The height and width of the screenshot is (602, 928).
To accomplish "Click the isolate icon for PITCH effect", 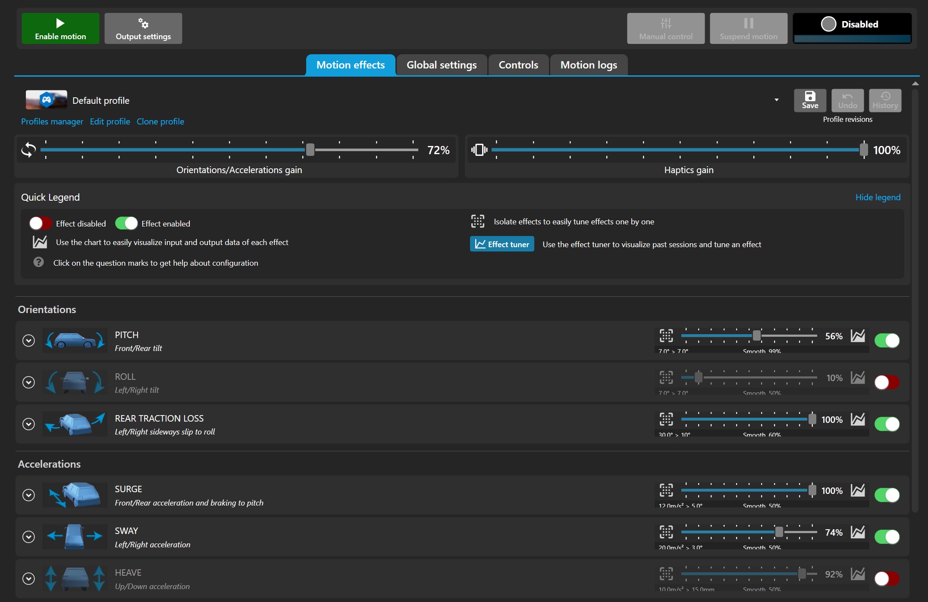I will [x=666, y=335].
